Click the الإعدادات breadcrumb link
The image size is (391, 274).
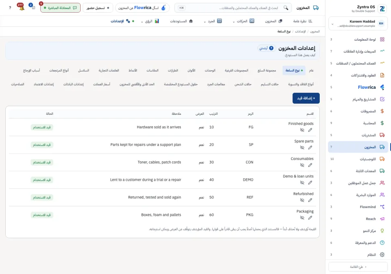(x=300, y=31)
